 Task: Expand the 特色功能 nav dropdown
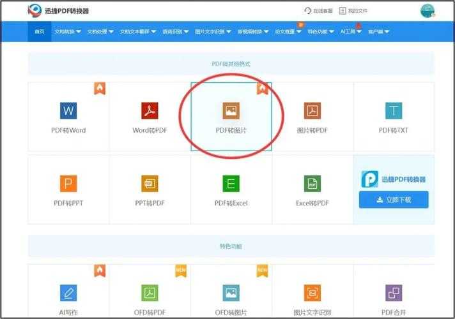[x=321, y=31]
